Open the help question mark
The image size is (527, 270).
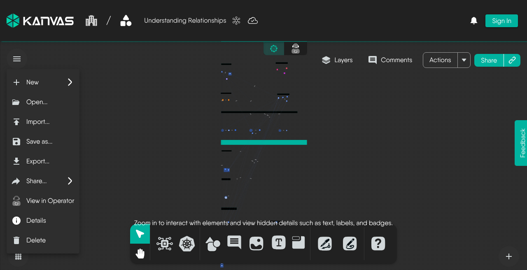click(x=378, y=244)
